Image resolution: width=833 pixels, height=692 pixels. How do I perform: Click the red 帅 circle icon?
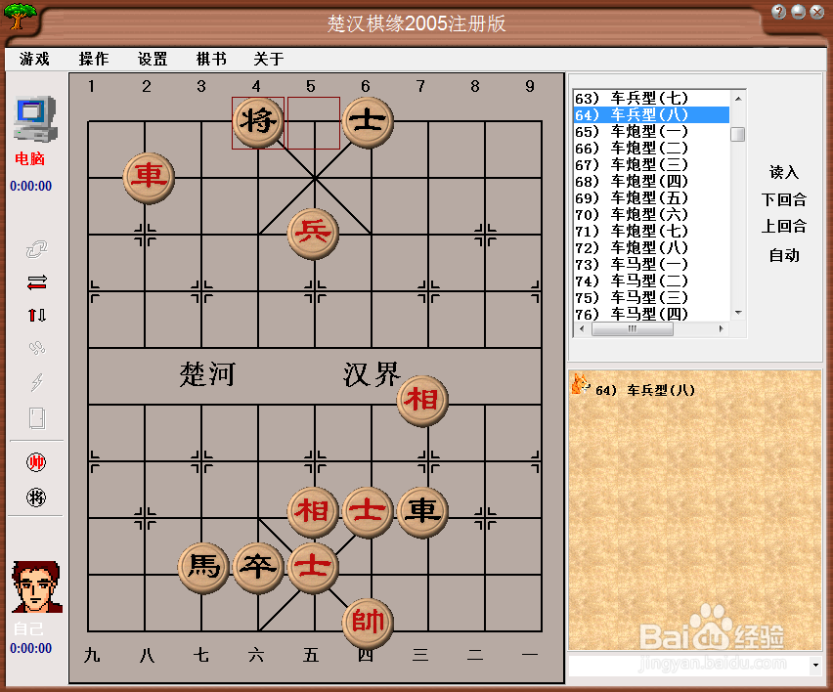[x=36, y=462]
